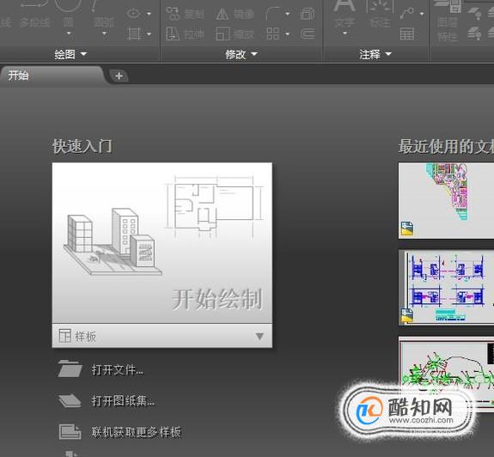Click the 联机获取更多样板 link

click(136, 432)
